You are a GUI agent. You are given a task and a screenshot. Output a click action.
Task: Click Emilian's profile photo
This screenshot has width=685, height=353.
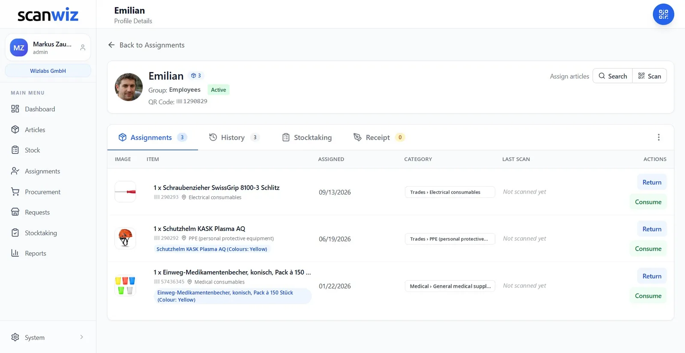[129, 87]
